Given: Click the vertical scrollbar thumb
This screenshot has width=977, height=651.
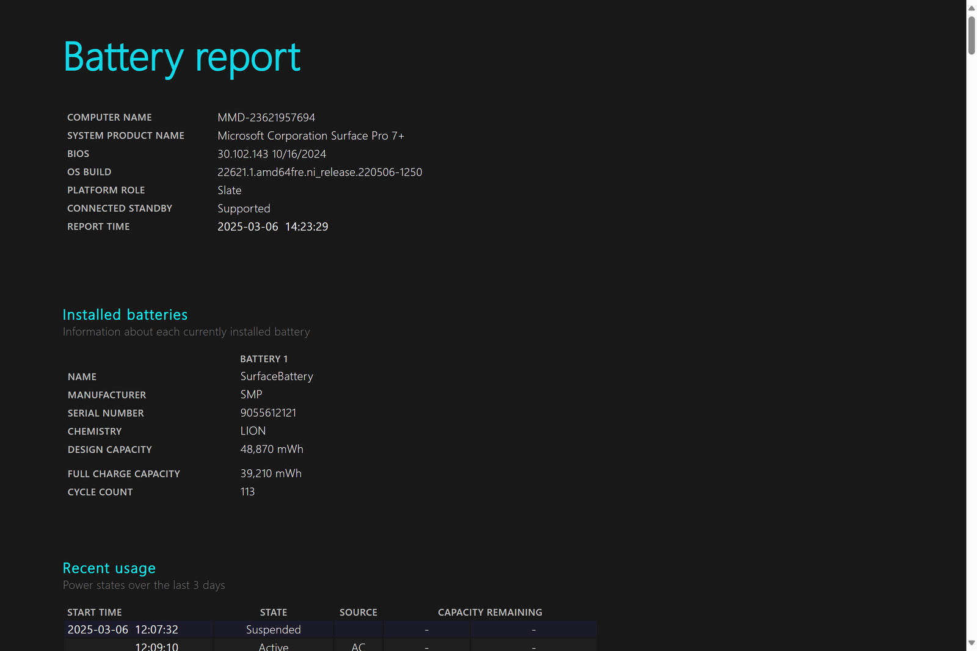Looking at the screenshot, I should tap(971, 35).
